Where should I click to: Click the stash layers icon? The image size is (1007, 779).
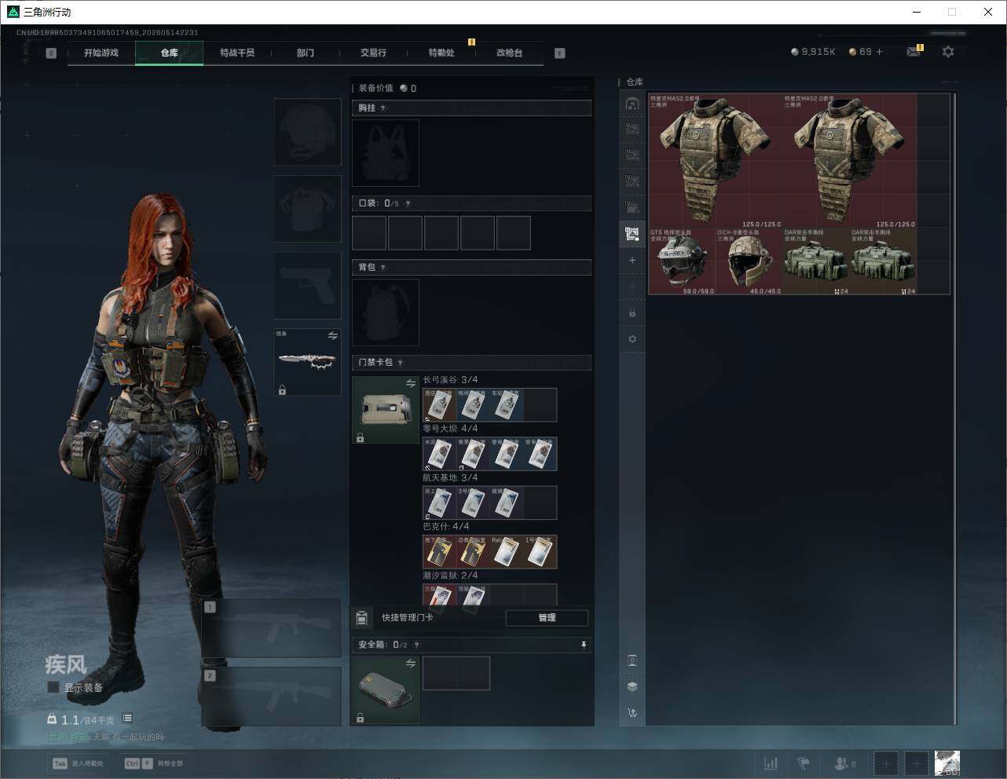pyautogui.click(x=632, y=686)
